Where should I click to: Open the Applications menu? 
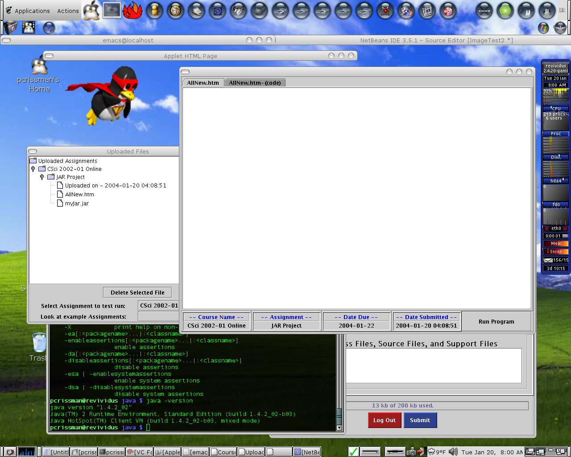point(28,11)
